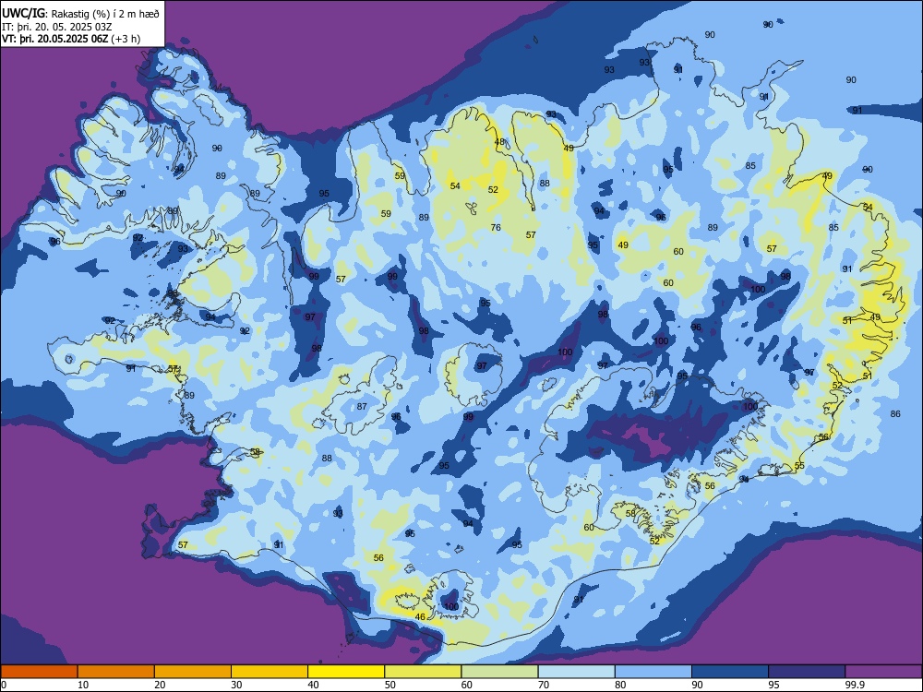Screen dimensions: 923x692
Task: Click the legend tick label '10'
Action: pyautogui.click(x=83, y=685)
